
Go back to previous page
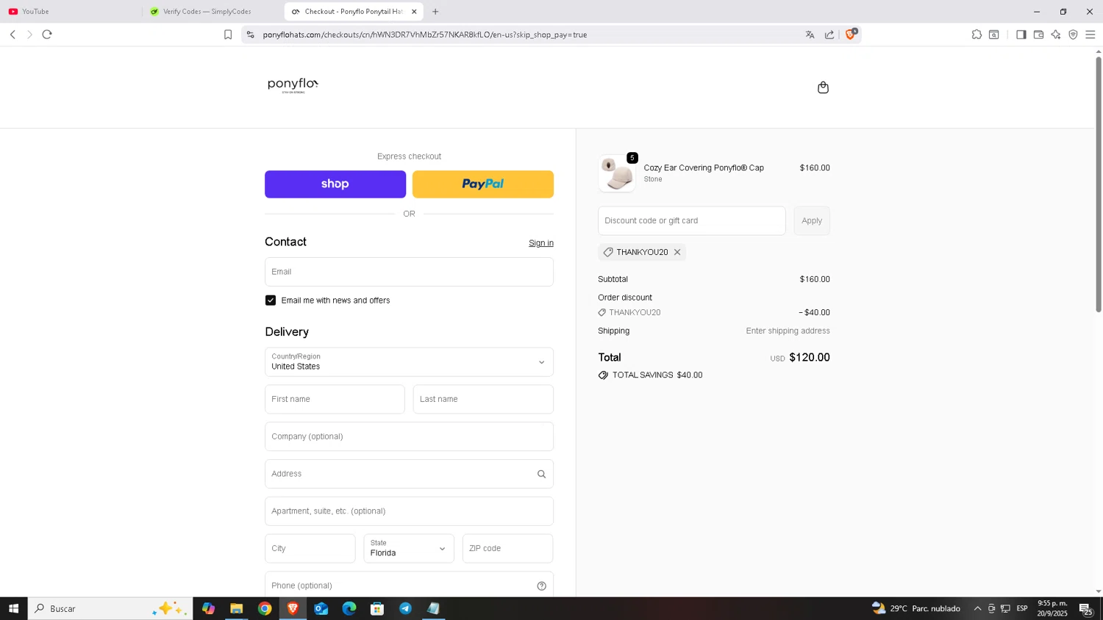coord(13,35)
